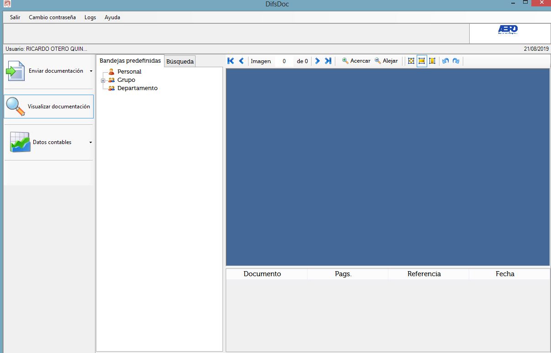This screenshot has width=551, height=353.
Task: Select fit-to-height view mode
Action: 432,61
